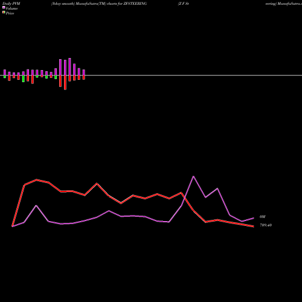Viewport: 302px width, 302px height.
Task: Click the ZFSTEERING chart title text
Action: [99, 4]
